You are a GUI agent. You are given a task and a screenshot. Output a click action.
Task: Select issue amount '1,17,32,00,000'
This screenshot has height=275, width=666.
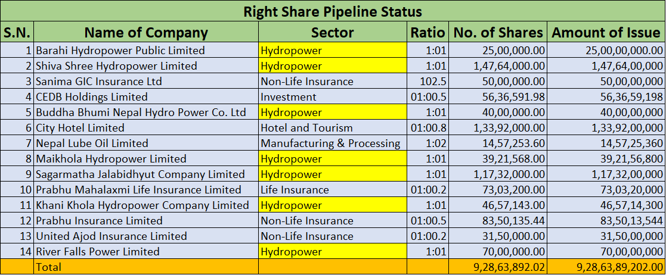click(606, 174)
